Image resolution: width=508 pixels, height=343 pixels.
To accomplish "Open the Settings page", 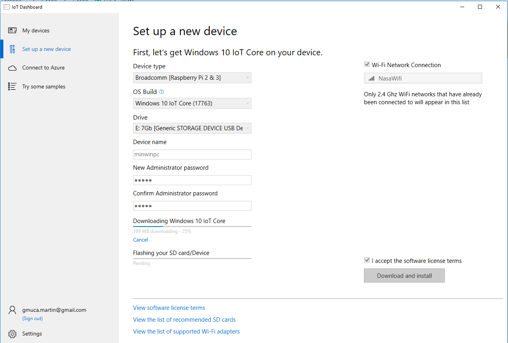I will [59, 334].
